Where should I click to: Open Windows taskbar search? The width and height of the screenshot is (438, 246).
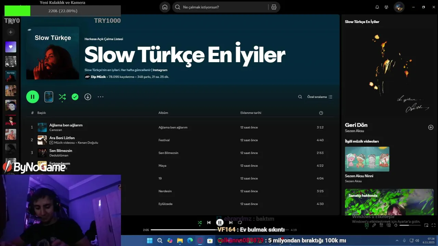pyautogui.click(x=160, y=241)
